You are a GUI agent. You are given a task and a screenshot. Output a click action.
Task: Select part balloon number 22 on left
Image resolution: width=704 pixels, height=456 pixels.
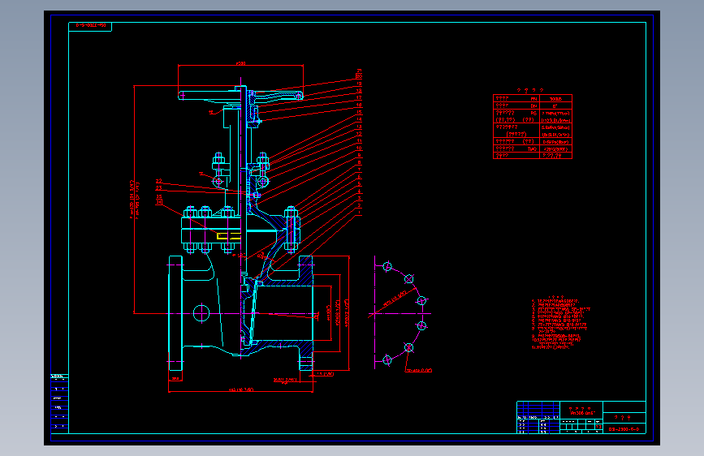click(158, 181)
